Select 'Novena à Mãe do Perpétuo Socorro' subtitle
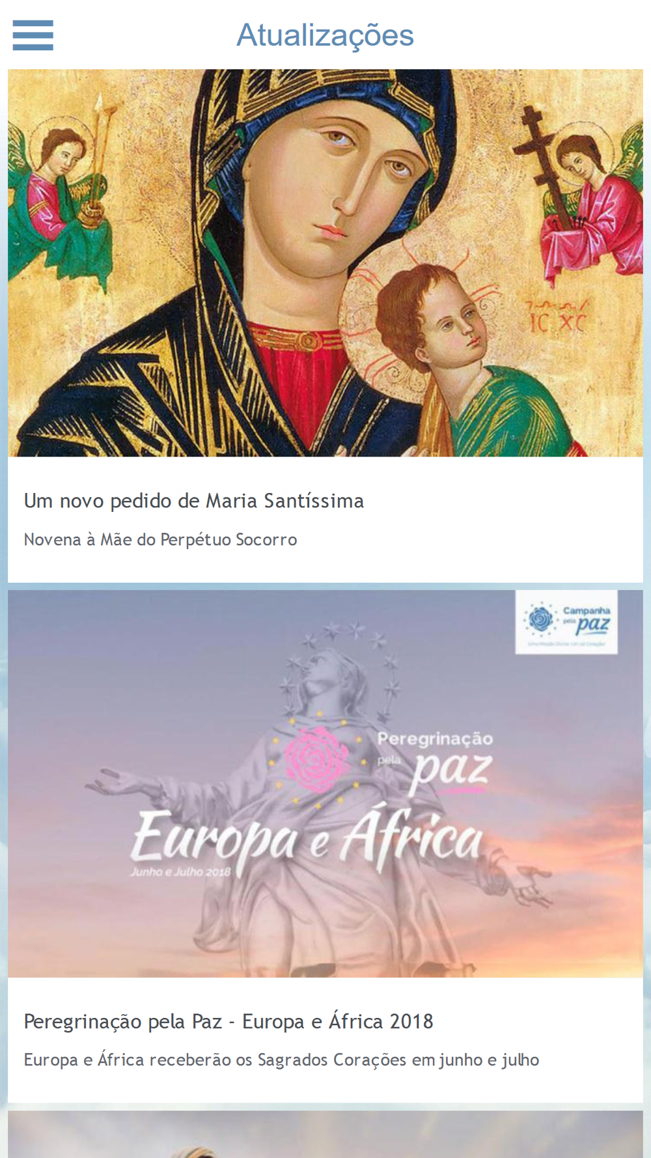This screenshot has width=651, height=1158. coord(161,539)
